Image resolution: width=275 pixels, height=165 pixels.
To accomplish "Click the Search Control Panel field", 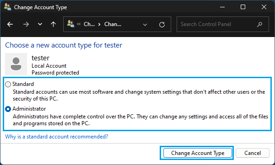I will (223, 24).
